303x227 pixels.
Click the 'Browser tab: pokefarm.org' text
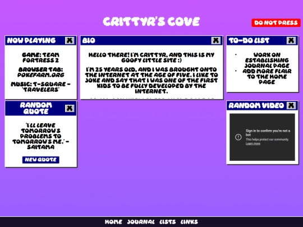[x=41, y=72]
